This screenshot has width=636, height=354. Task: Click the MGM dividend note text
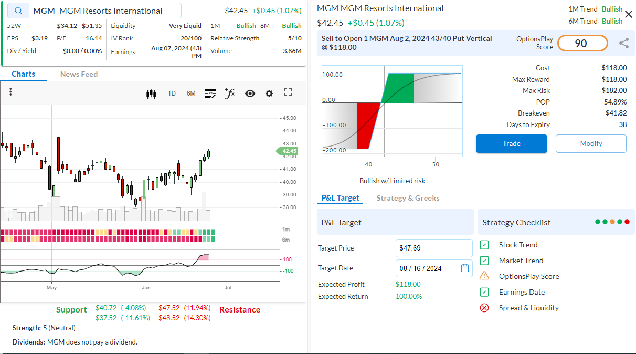tap(75, 342)
